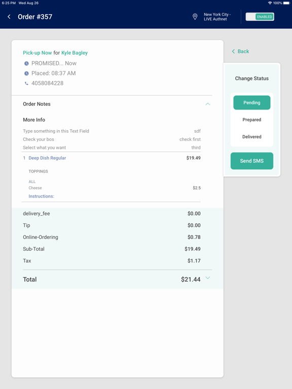
Task: Expand the Total breakdown chevron
Action: [207, 278]
